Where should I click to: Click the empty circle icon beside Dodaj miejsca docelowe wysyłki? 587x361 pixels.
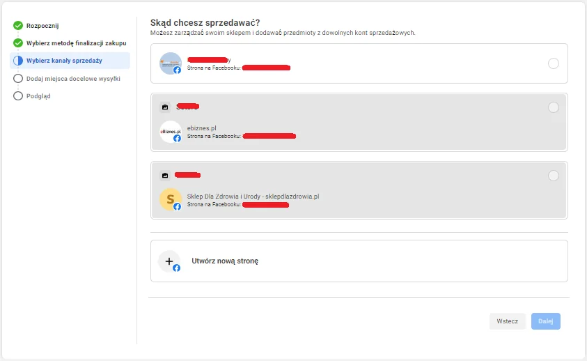tap(18, 78)
